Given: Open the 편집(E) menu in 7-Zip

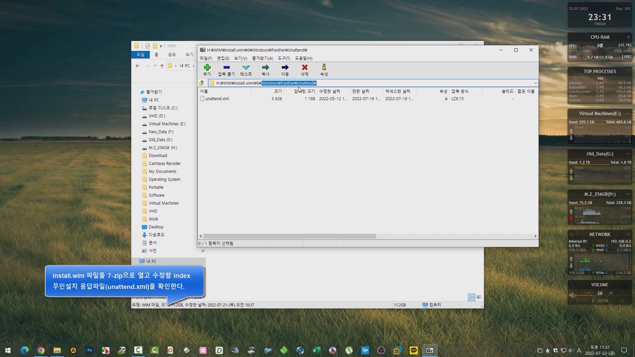Looking at the screenshot, I should [223, 58].
